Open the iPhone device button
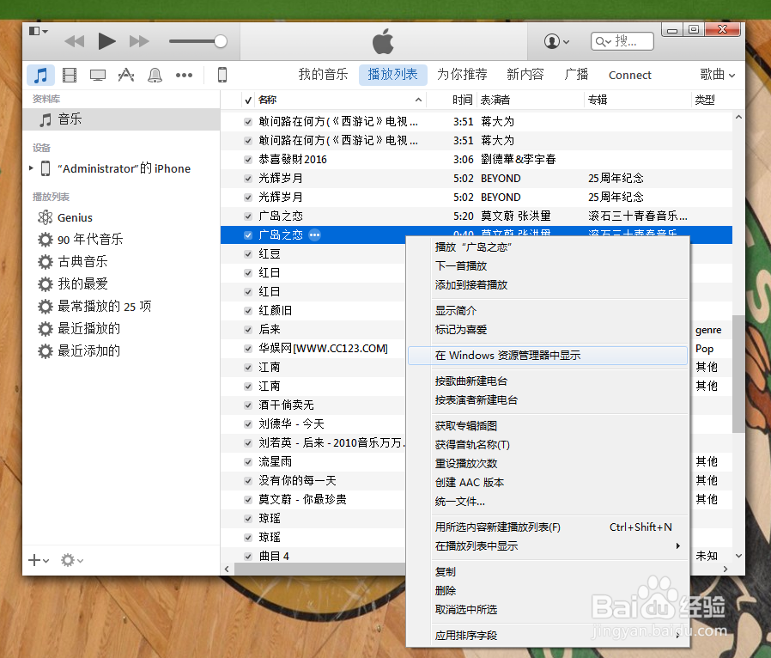 [x=222, y=76]
